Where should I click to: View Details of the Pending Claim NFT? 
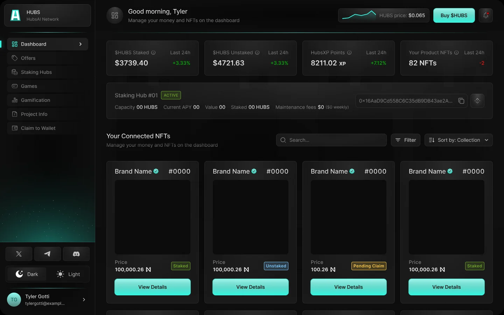[349, 287]
